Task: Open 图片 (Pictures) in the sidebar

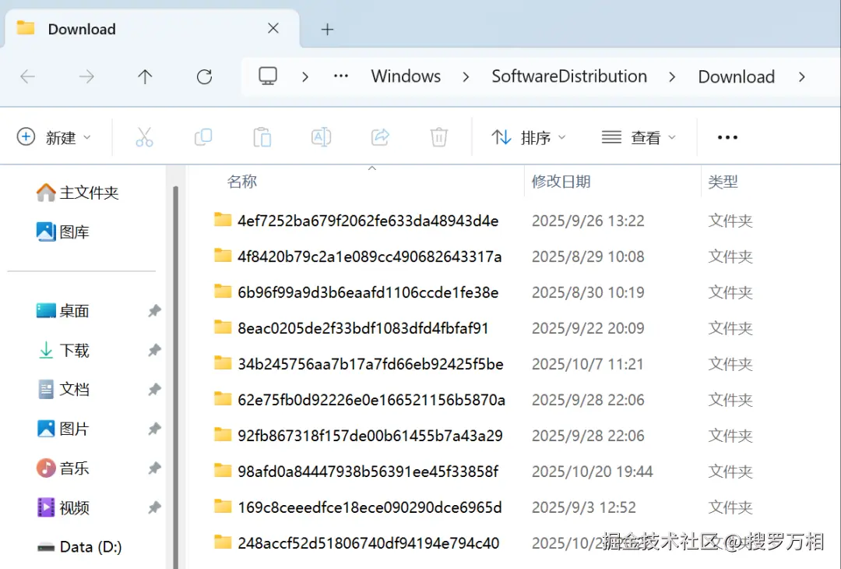Action: (x=63, y=429)
